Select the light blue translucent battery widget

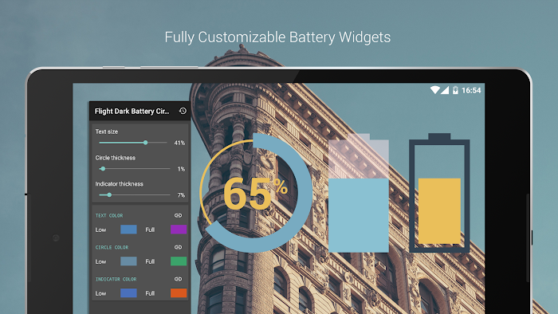359,193
